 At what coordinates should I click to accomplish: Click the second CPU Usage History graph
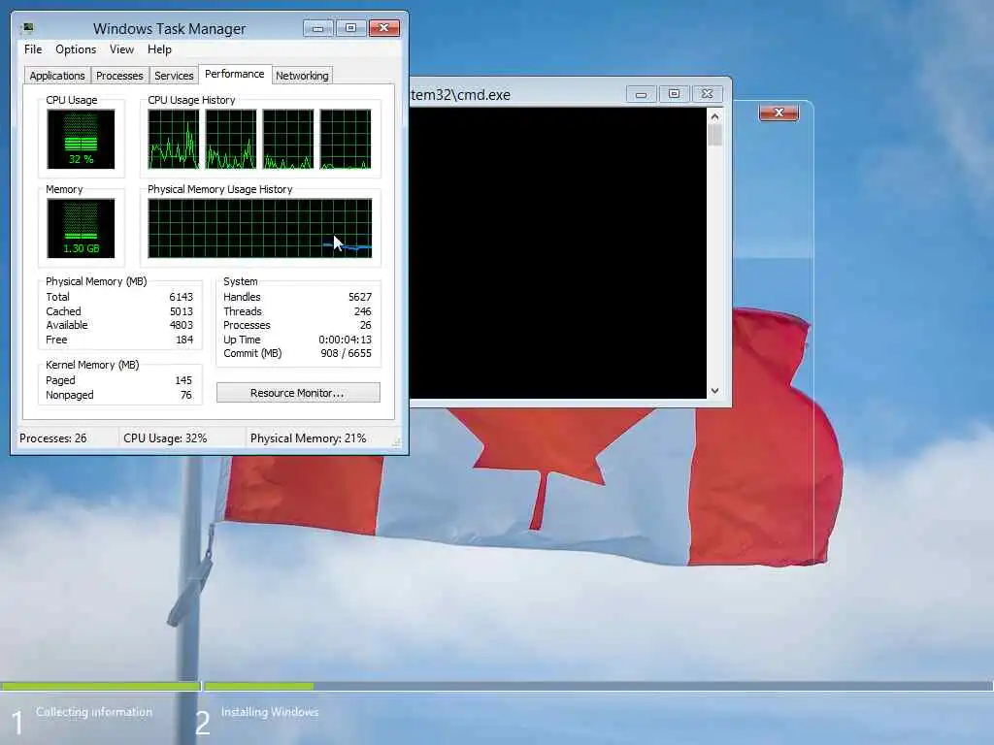(231, 139)
